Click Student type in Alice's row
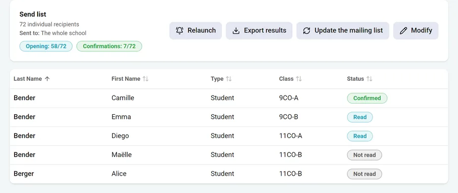This screenshot has height=193, width=458. point(222,174)
